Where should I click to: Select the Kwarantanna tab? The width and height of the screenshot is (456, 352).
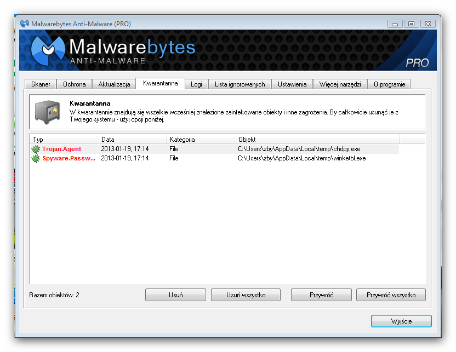pyautogui.click(x=160, y=83)
